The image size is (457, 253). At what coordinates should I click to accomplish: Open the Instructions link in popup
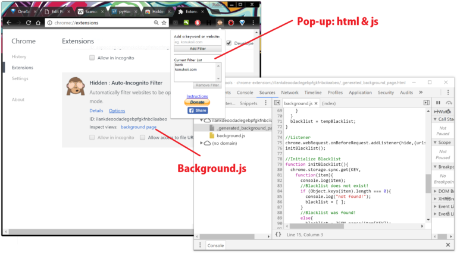[198, 96]
